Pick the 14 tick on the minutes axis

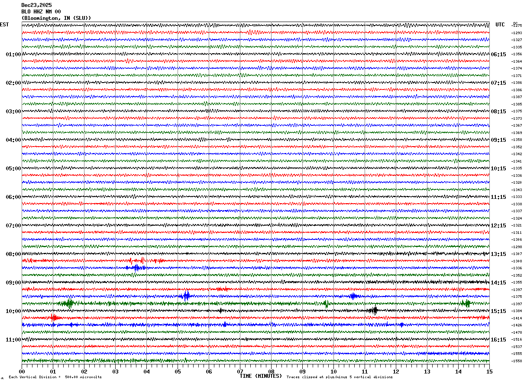[458, 371]
